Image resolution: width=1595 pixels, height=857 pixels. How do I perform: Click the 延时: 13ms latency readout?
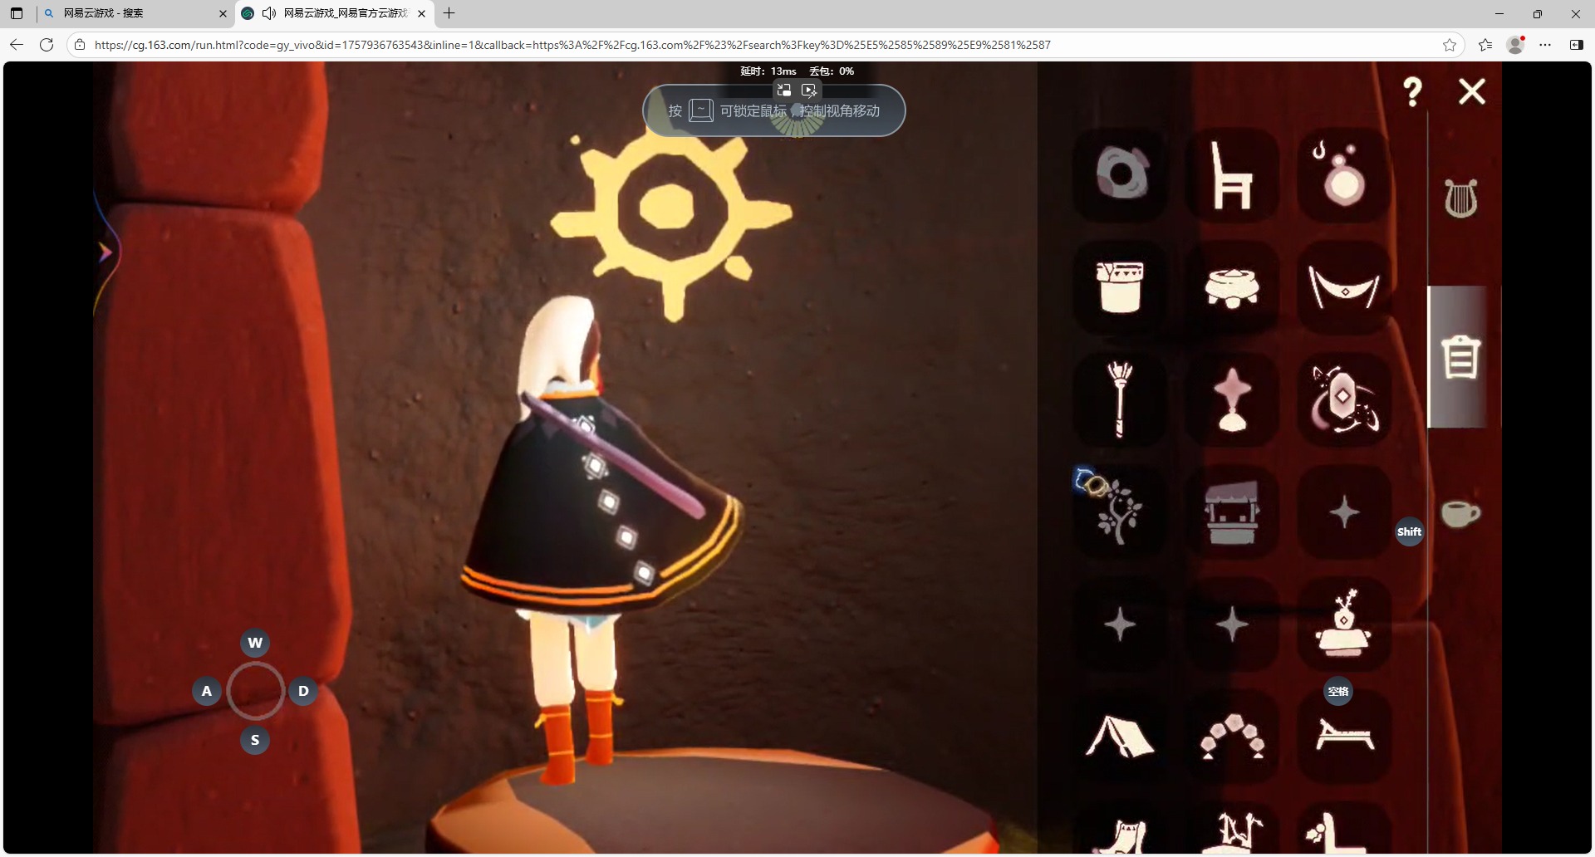click(768, 71)
